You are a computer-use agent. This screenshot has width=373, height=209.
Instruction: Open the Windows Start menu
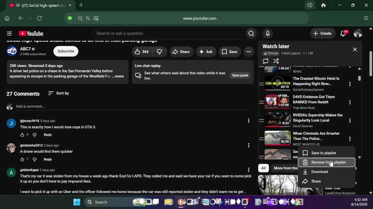(77, 202)
